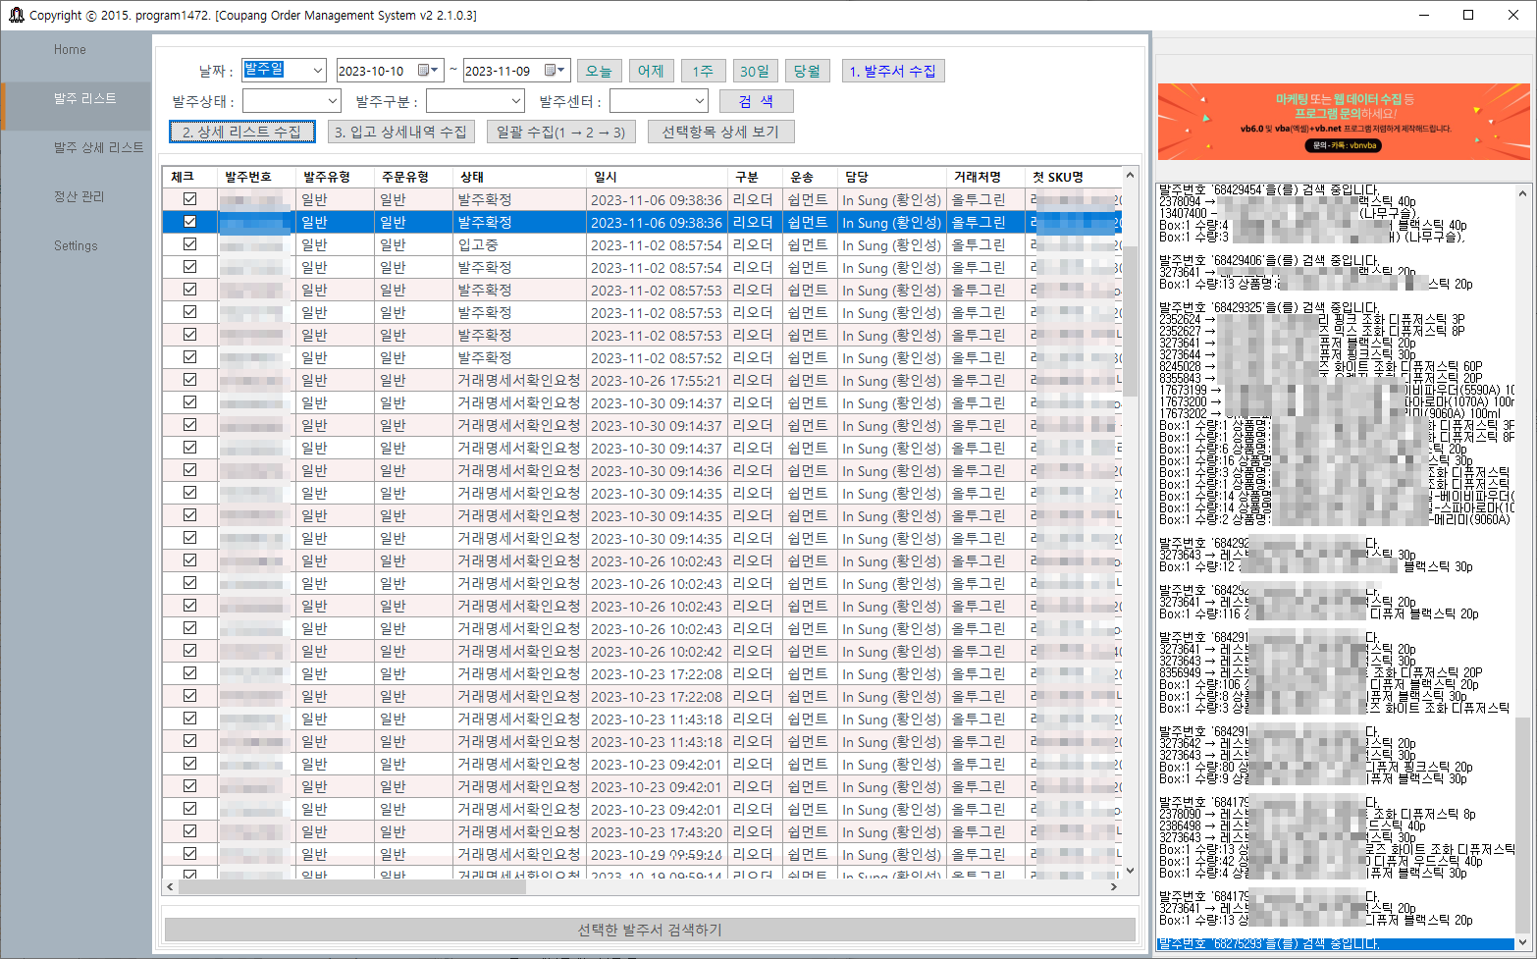
Task: Run step 1. 발주서 수집
Action: [x=892, y=70]
